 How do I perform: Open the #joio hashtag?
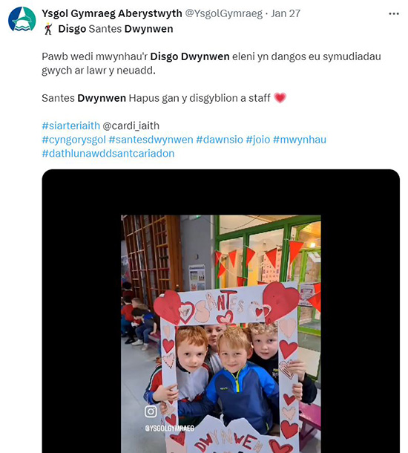[x=258, y=140]
